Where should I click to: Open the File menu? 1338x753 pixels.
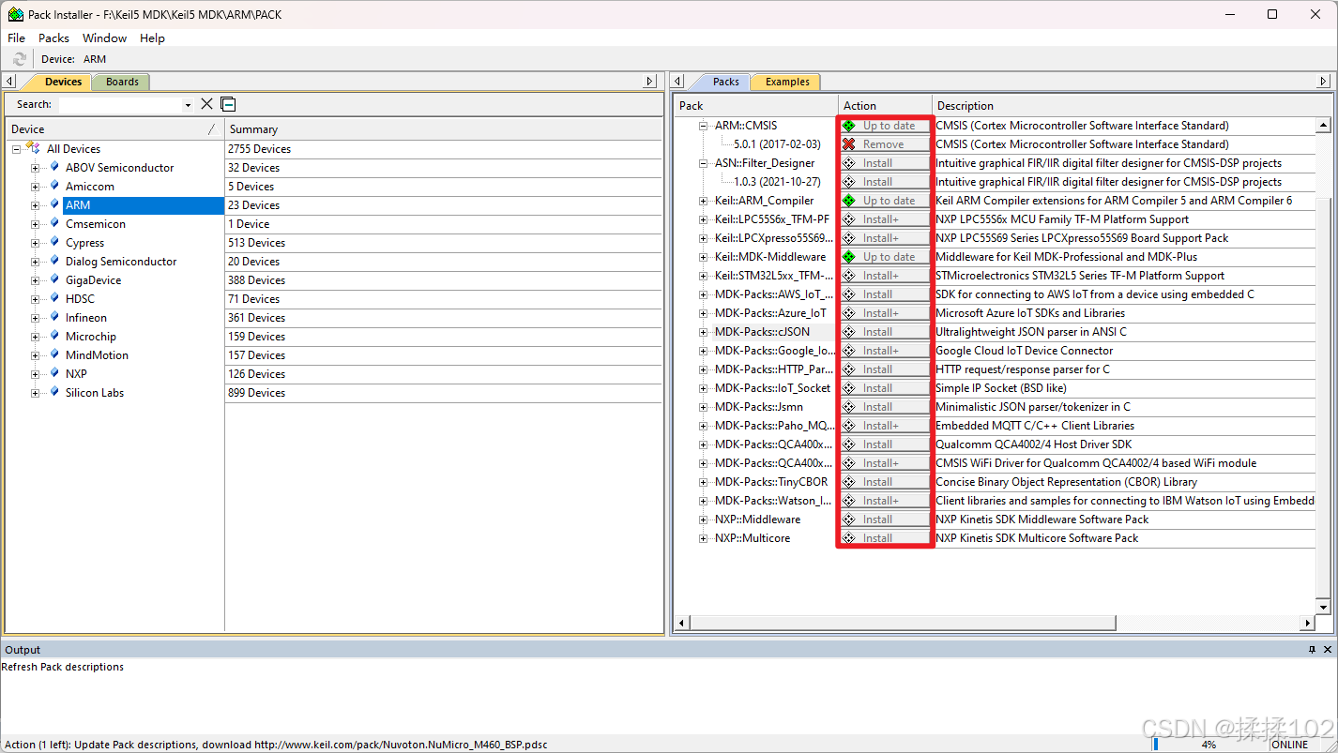[17, 38]
